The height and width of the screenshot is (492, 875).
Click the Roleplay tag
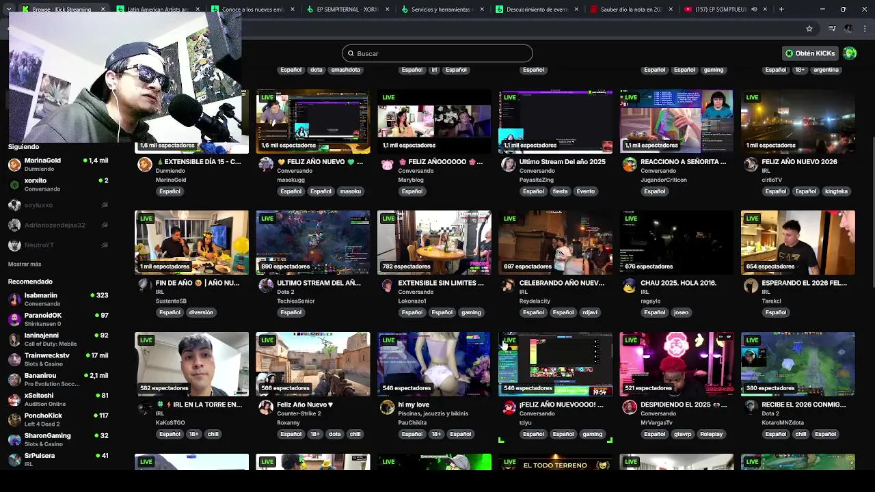pos(711,434)
